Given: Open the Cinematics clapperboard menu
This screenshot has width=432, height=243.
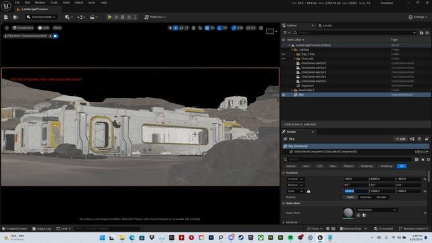Looking at the screenshot, I should [x=94, y=17].
